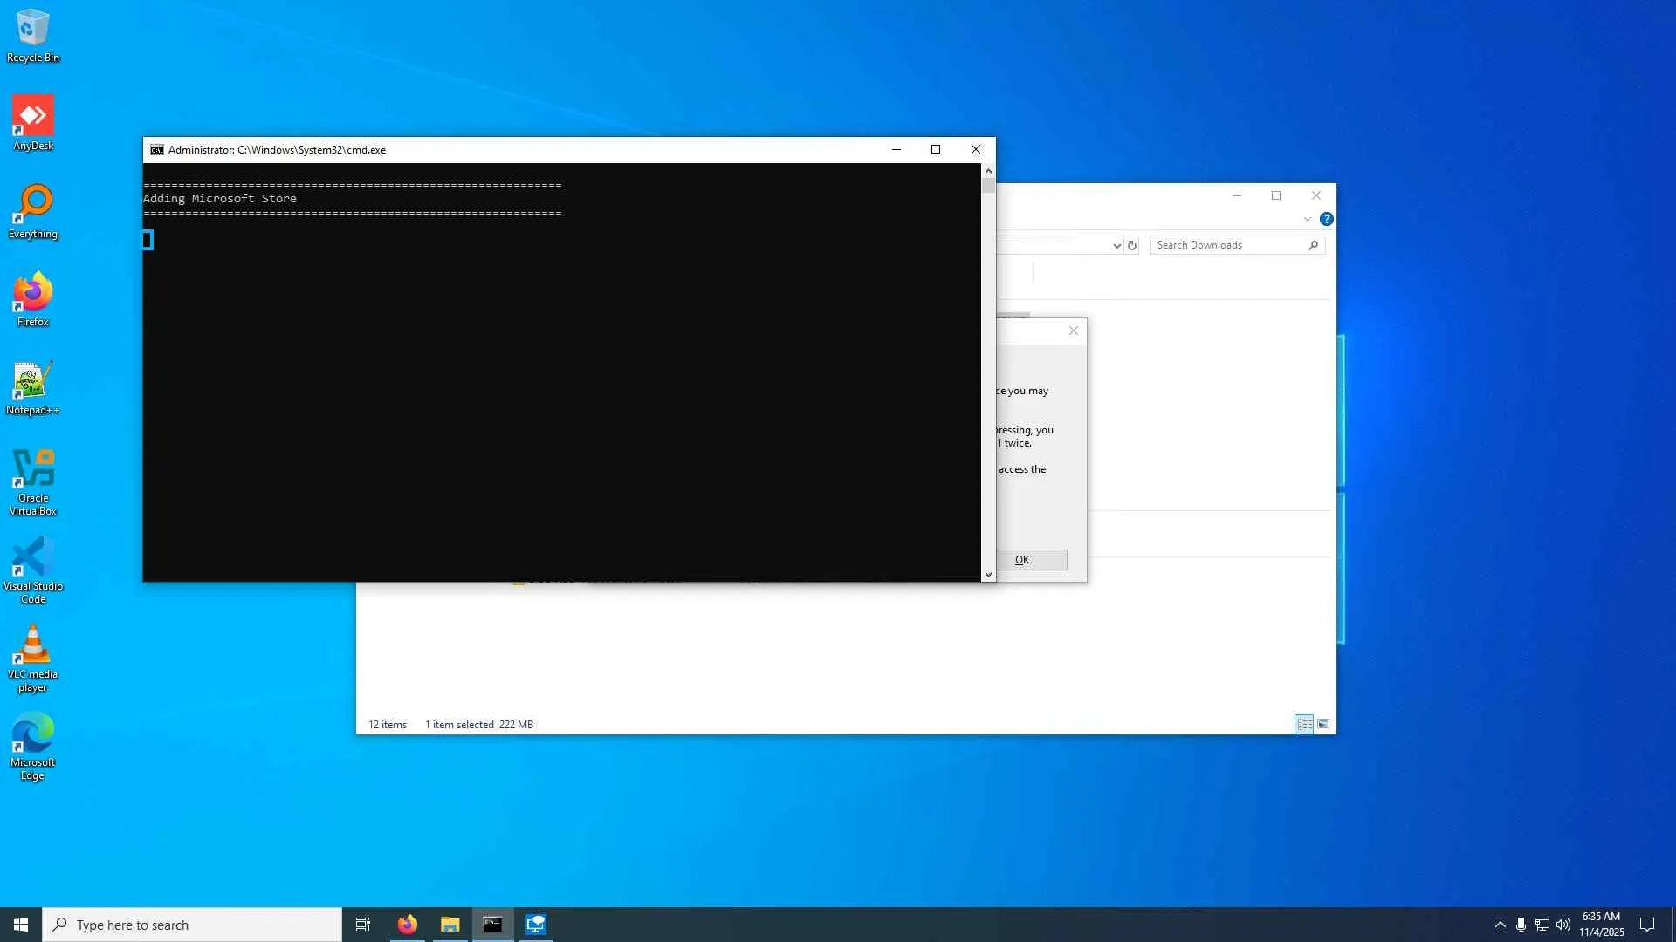Click the cmd window scrollbar down arrow

point(988,574)
